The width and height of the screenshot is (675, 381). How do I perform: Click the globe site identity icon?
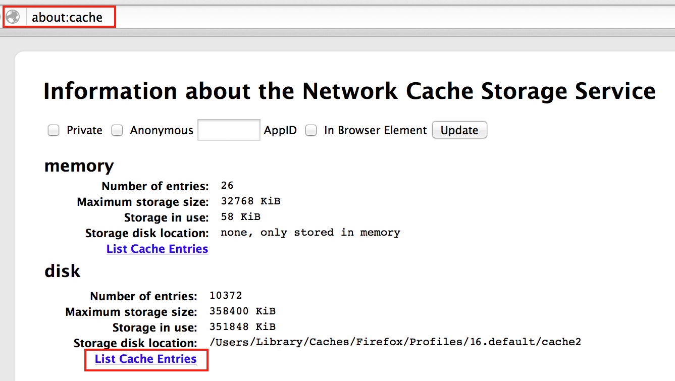pos(13,16)
